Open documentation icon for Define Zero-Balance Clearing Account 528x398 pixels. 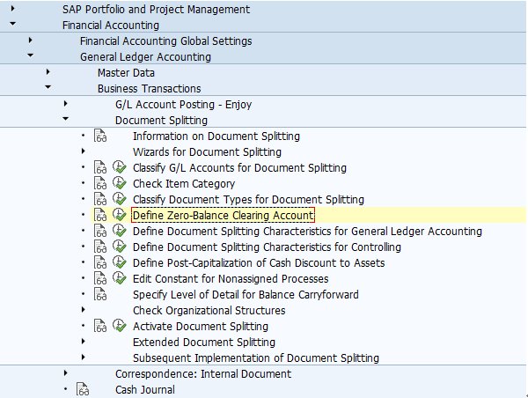tap(100, 215)
